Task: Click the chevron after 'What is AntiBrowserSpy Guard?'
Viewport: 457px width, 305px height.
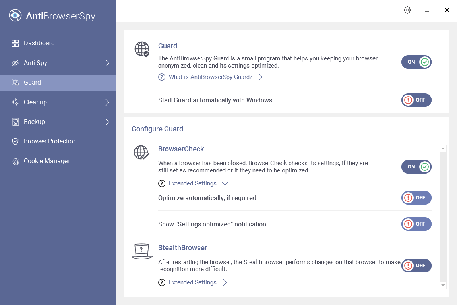Action: (x=261, y=77)
